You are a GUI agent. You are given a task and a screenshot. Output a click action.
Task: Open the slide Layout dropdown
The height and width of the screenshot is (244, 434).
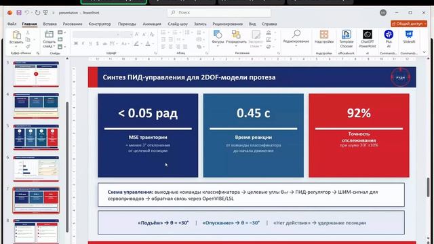click(62, 33)
